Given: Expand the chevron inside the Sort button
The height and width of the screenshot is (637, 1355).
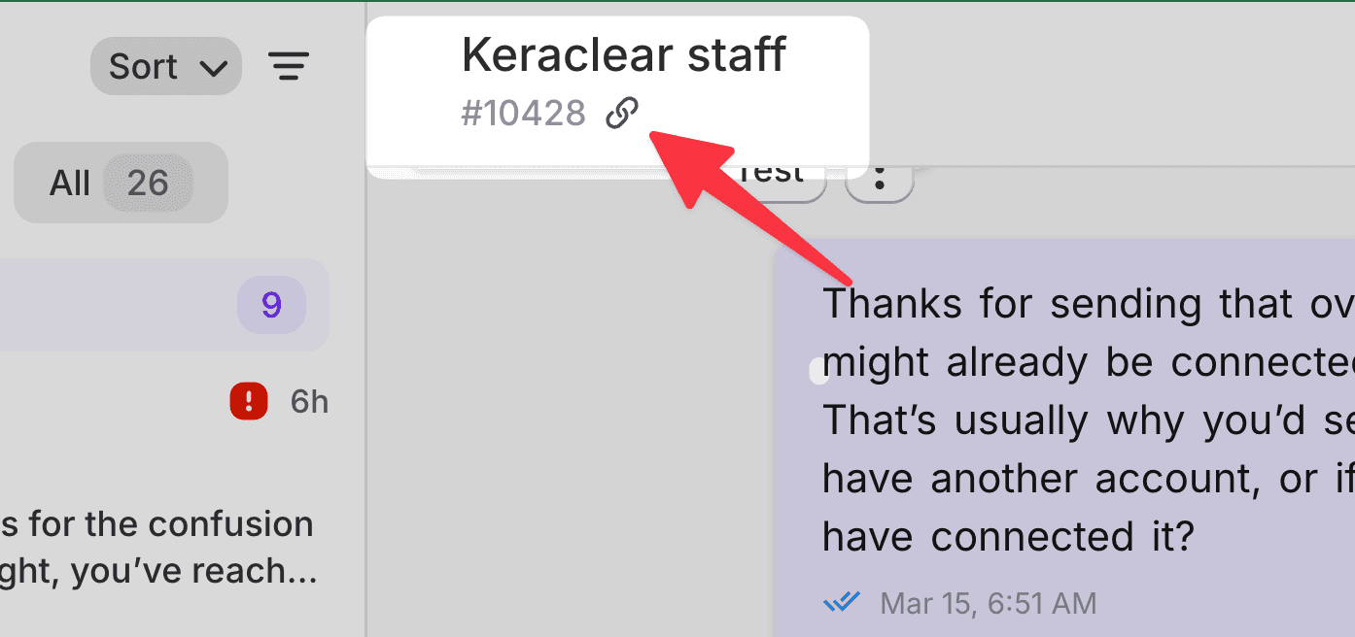Looking at the screenshot, I should coord(212,68).
